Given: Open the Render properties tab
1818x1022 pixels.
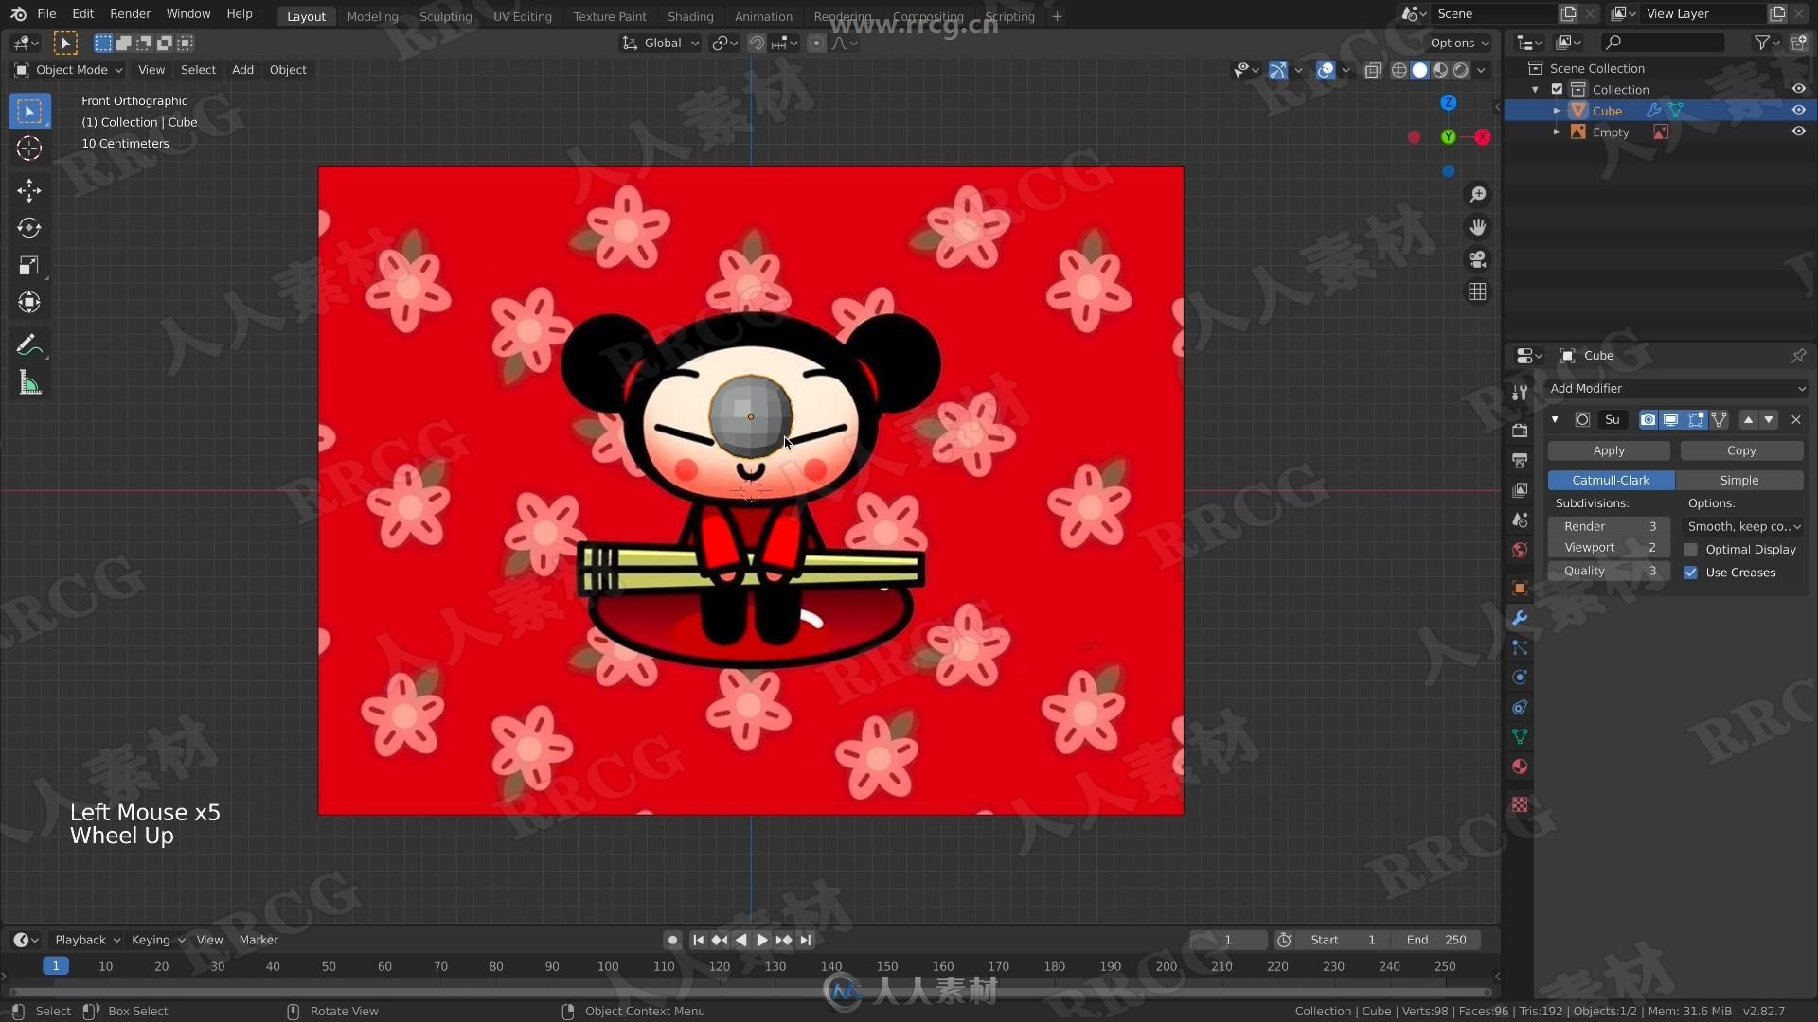Looking at the screenshot, I should point(1520,431).
